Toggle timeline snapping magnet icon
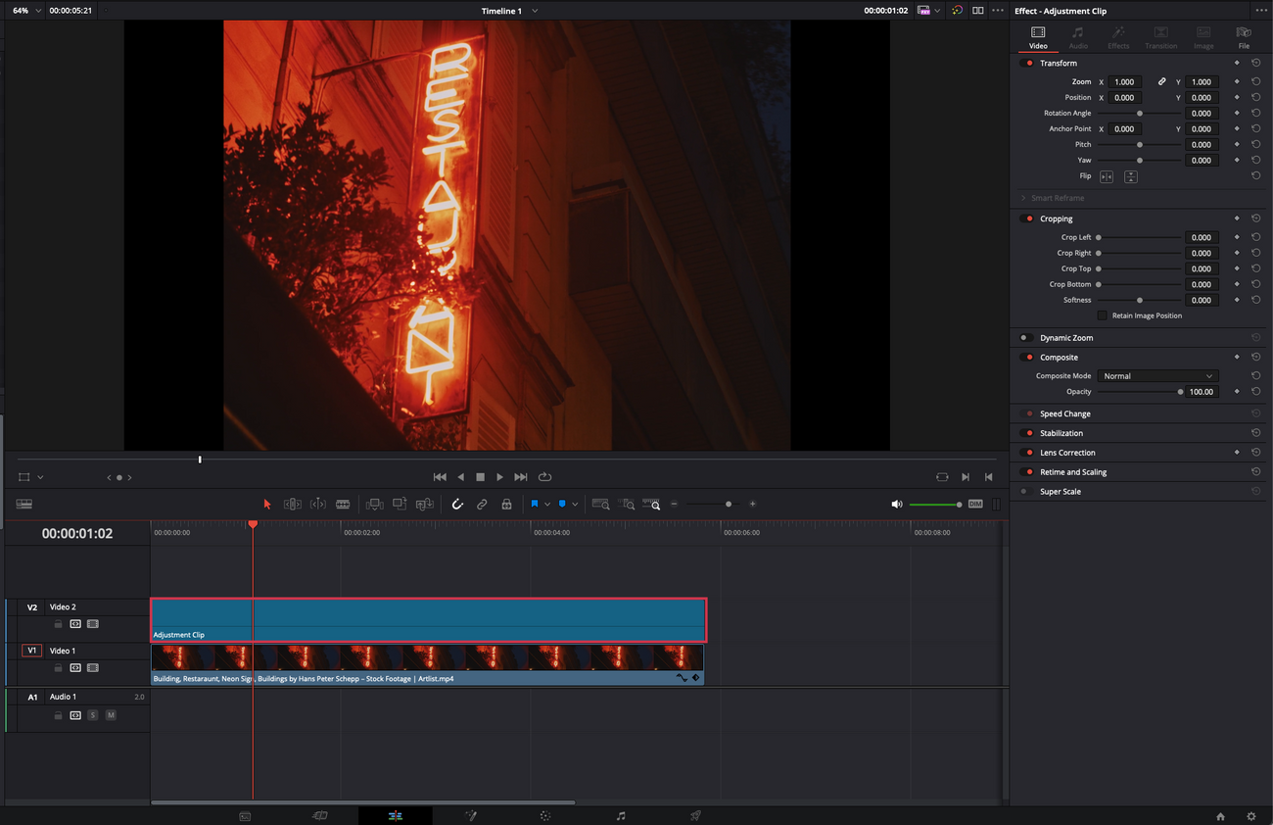Image resolution: width=1273 pixels, height=825 pixels. pos(457,504)
